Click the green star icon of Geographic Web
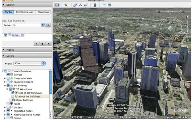 click(12, 78)
